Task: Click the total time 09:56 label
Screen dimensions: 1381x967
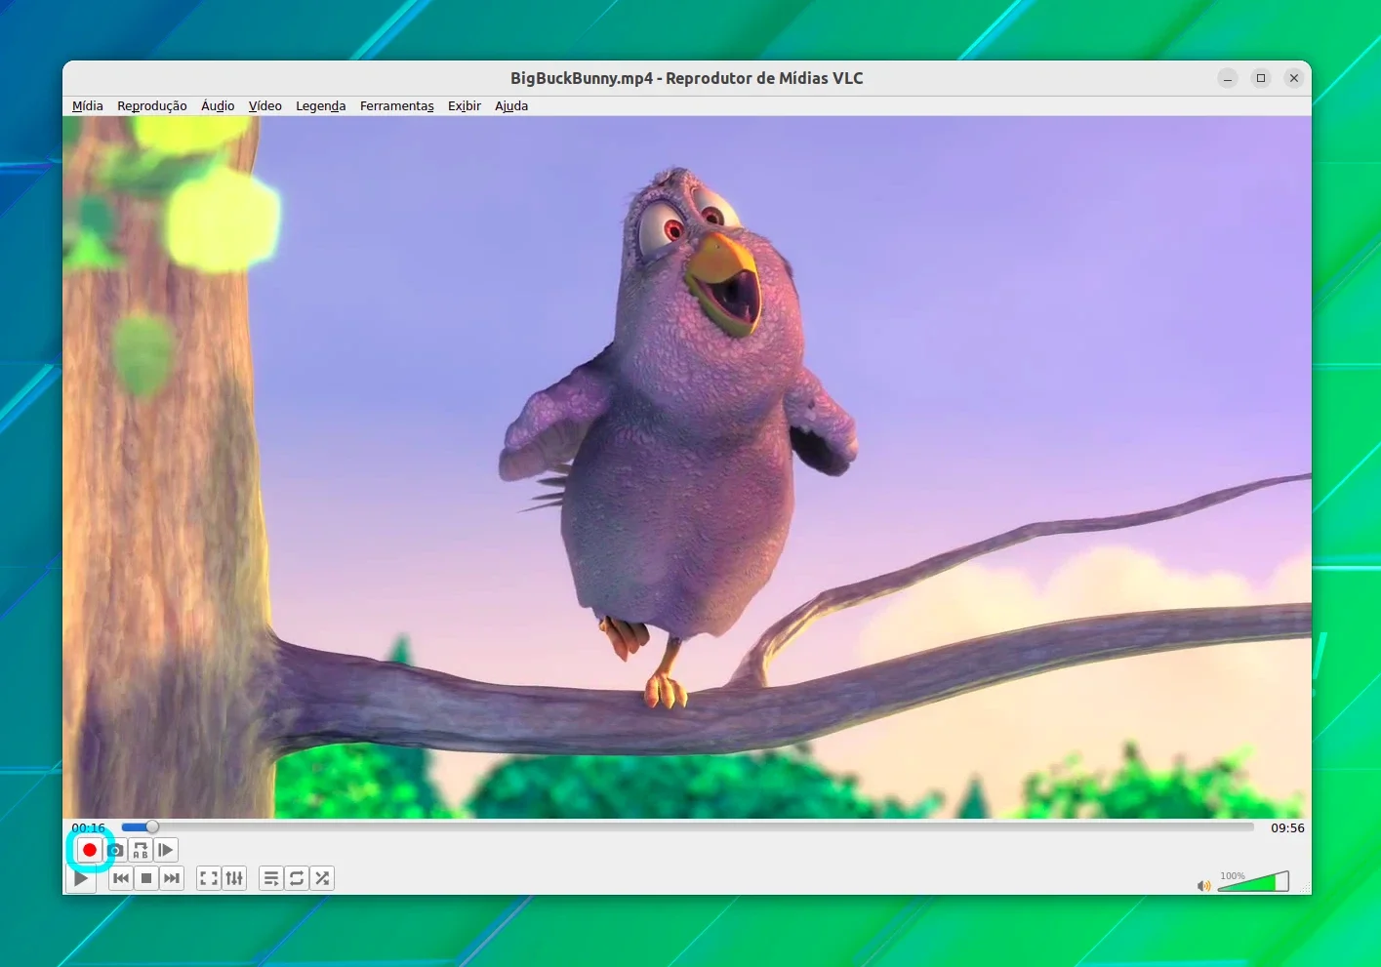Action: (x=1287, y=827)
